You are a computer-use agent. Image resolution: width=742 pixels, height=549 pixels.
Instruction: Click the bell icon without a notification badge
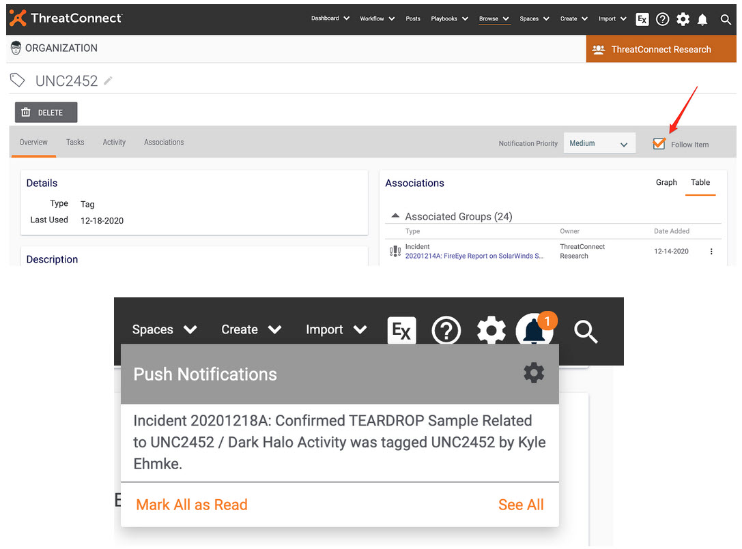[x=702, y=19]
